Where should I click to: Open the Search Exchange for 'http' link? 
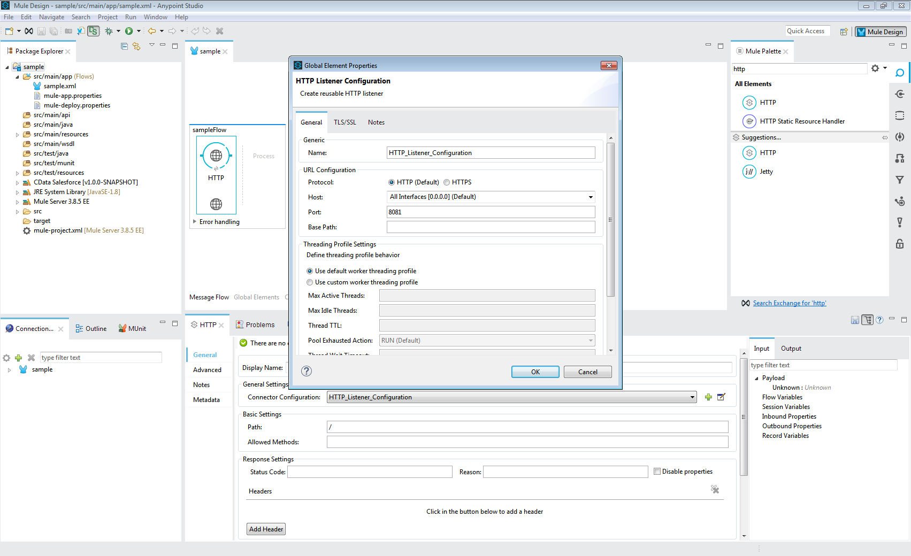789,303
